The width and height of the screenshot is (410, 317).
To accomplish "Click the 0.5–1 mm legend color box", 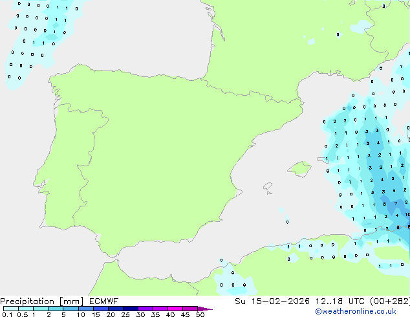I will (x=26, y=309).
